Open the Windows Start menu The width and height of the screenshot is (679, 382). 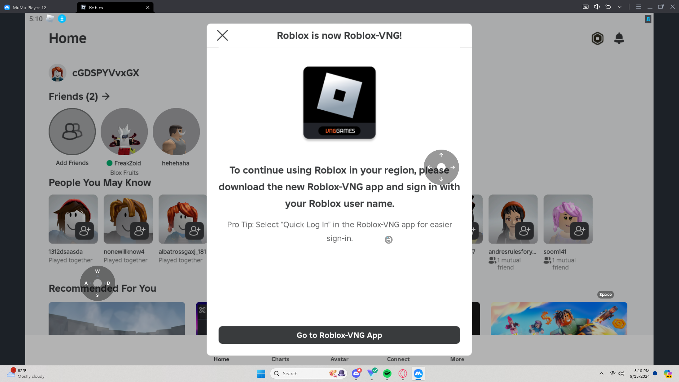tap(261, 374)
